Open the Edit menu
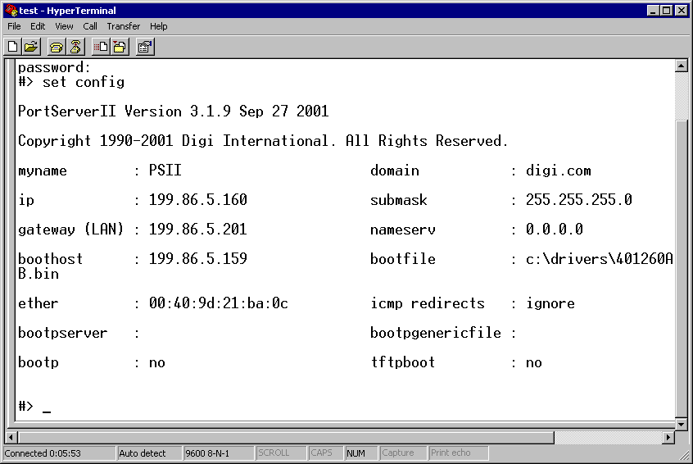The width and height of the screenshot is (693, 464). (38, 26)
